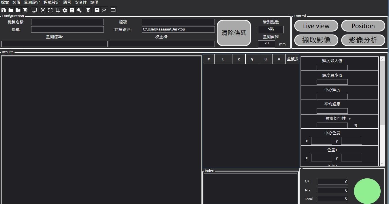Click the camera capture icon
Viewport: 389px width, 204px height.
[x=97, y=10]
